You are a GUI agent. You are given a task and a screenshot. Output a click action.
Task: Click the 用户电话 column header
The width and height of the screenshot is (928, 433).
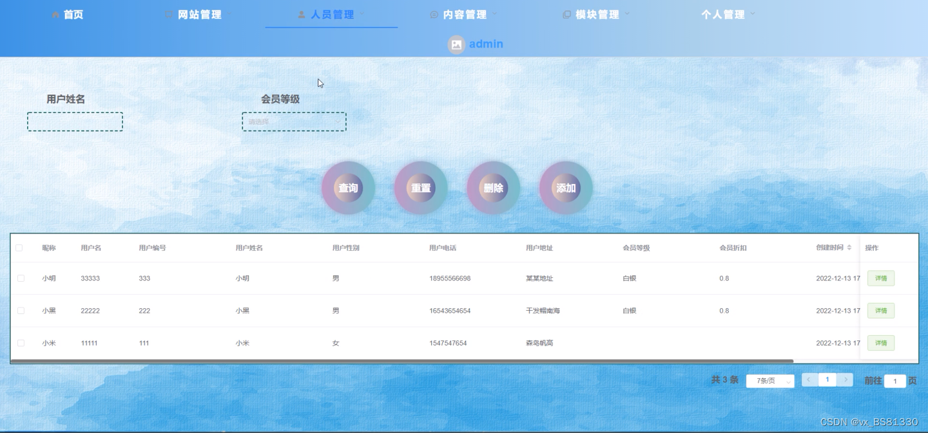(x=443, y=248)
